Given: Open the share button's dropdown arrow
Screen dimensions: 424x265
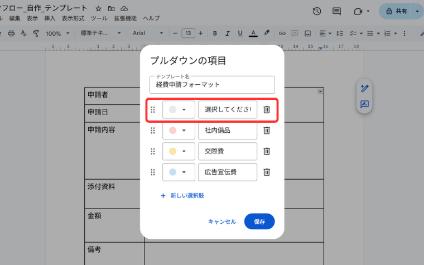Looking at the screenshot, I should coord(417,11).
